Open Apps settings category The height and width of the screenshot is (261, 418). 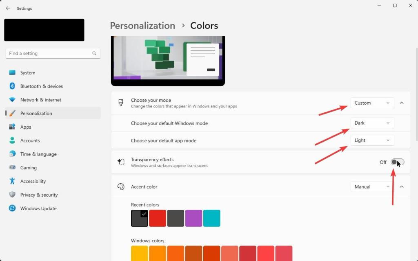click(53, 127)
